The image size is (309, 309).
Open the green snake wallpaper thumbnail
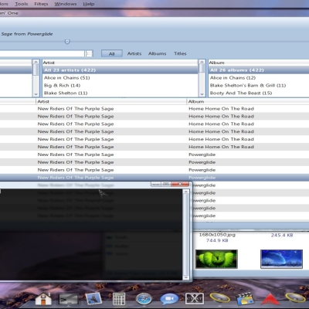[216, 259]
